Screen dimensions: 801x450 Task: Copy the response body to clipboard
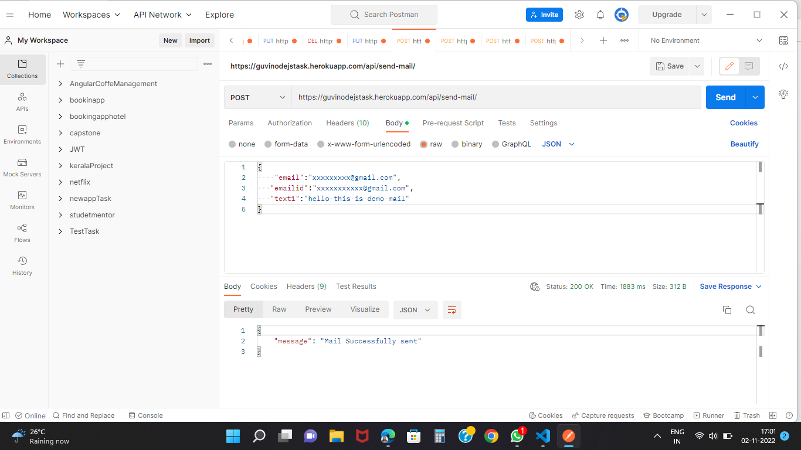(727, 310)
